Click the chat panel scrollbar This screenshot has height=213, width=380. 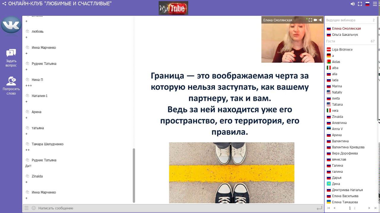pos(134,175)
